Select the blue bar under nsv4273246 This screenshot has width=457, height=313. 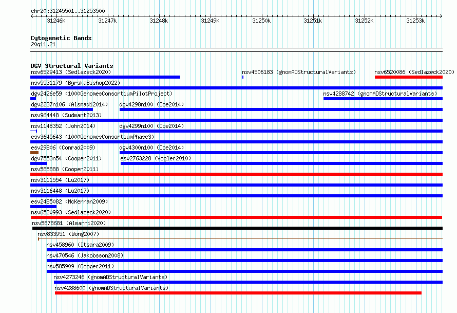(249, 282)
